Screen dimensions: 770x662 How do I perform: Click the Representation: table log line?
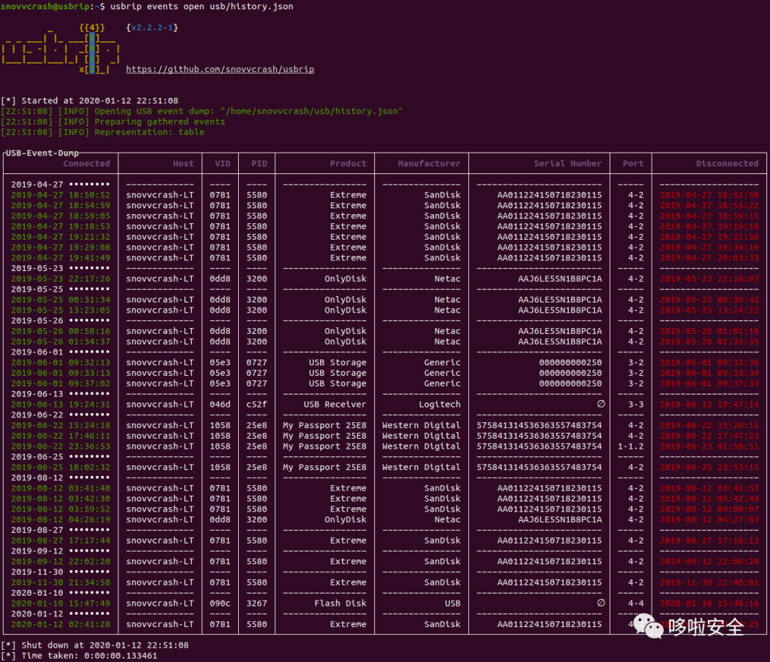click(x=102, y=132)
